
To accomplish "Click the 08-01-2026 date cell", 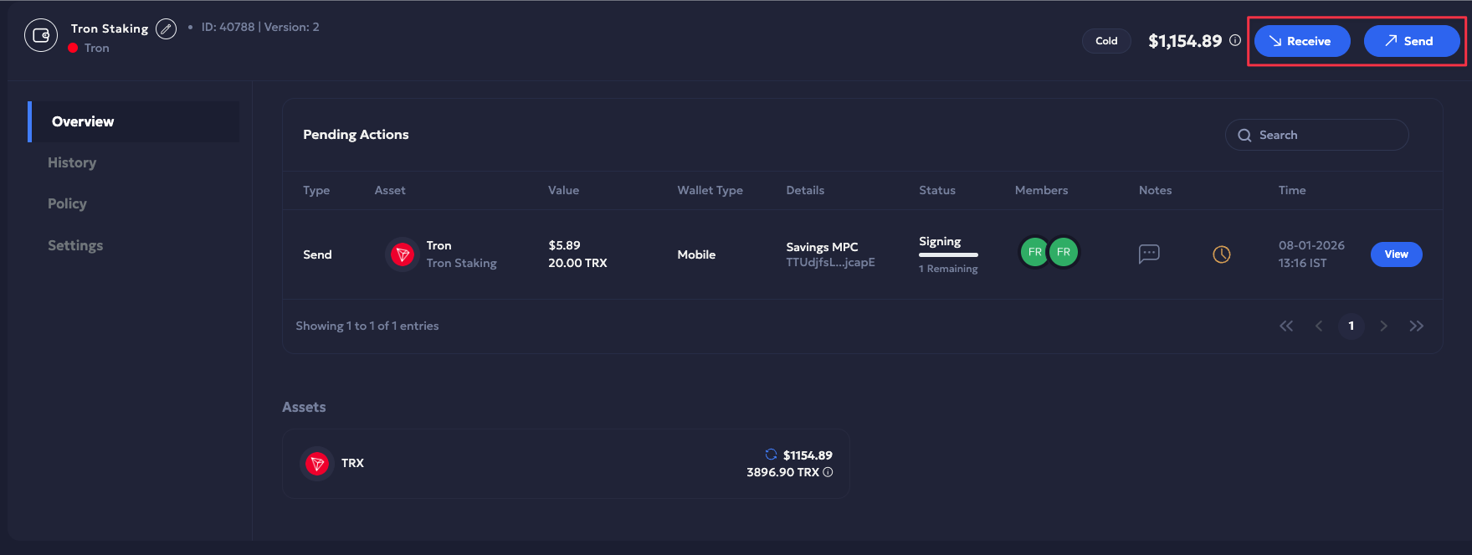I will (1311, 245).
